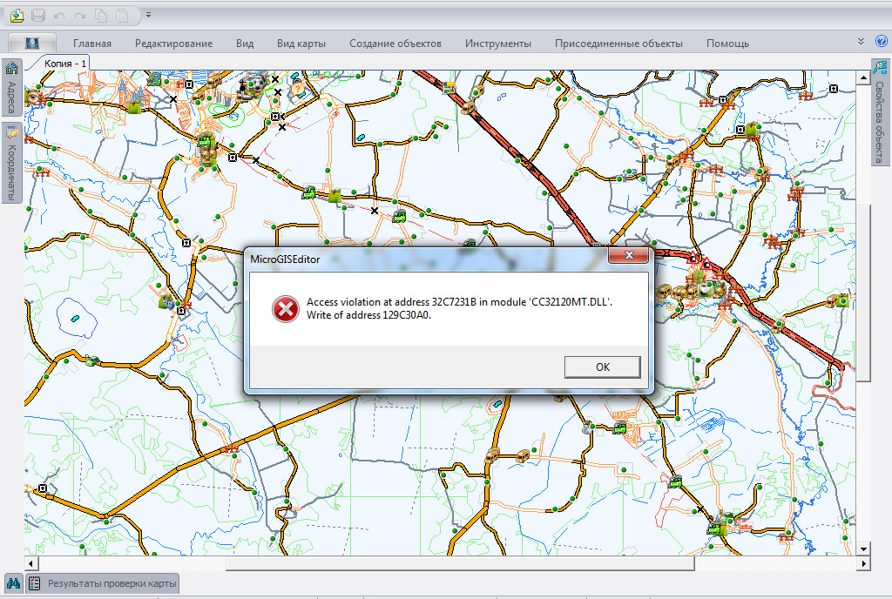The width and height of the screenshot is (892, 599).
Task: Open the Адреса side panel
Action: 12,89
